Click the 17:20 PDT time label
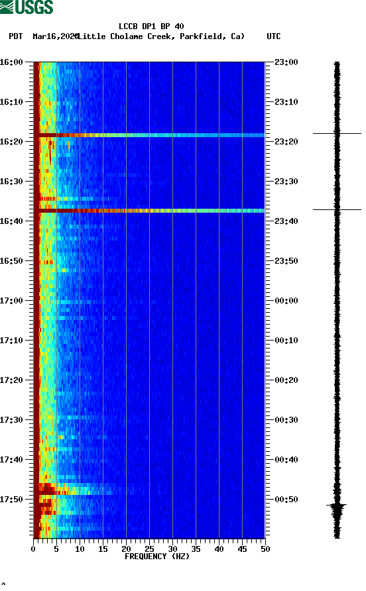 click(11, 380)
